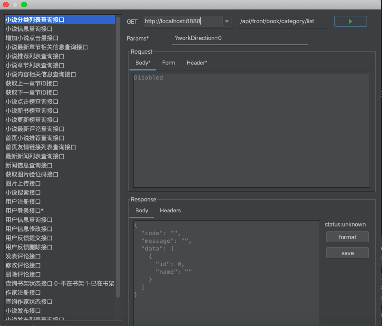Select 修改评论接口
The width and height of the screenshot is (382, 326).
pyautogui.click(x=60, y=266)
